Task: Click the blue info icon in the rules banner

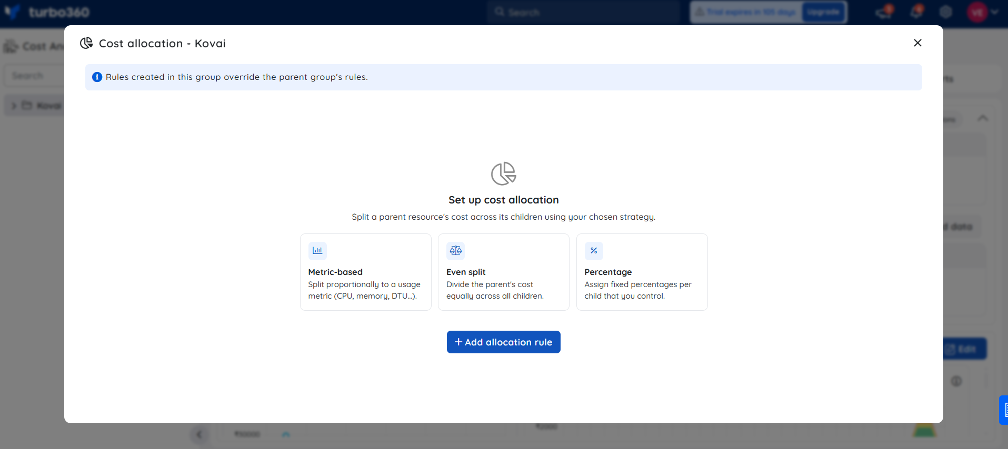Action: (97, 77)
